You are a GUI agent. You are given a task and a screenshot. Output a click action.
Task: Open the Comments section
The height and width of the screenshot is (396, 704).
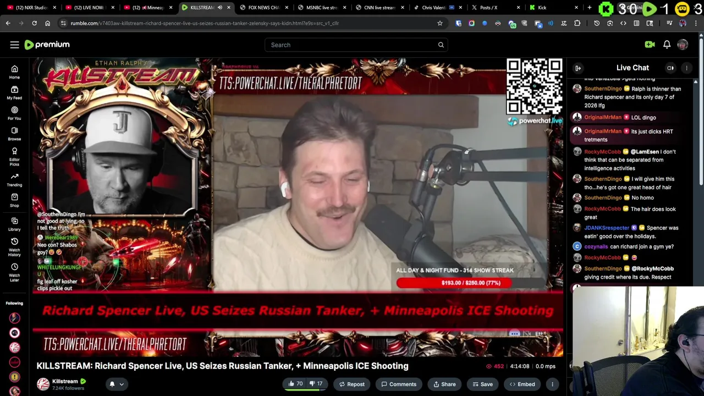399,384
